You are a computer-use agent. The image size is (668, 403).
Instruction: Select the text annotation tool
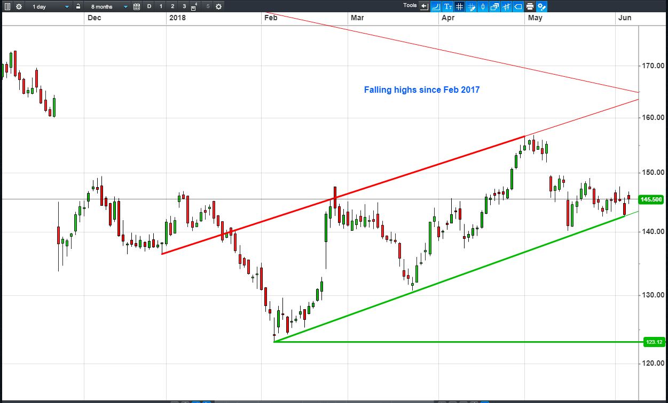pos(447,6)
